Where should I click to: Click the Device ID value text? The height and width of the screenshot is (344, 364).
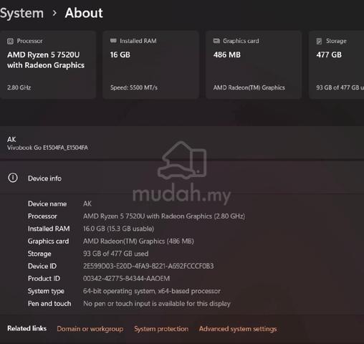148,266
